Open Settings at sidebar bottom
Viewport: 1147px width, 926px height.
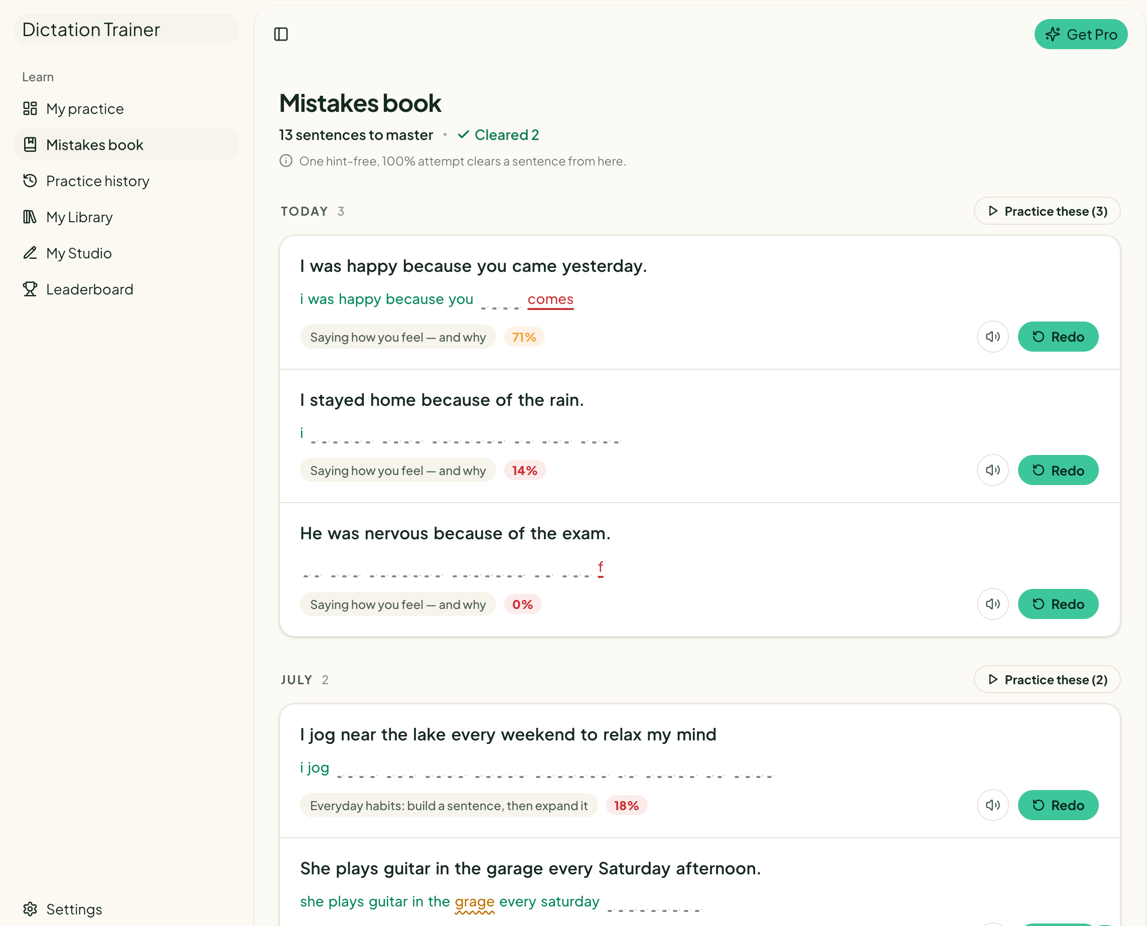[126, 909]
